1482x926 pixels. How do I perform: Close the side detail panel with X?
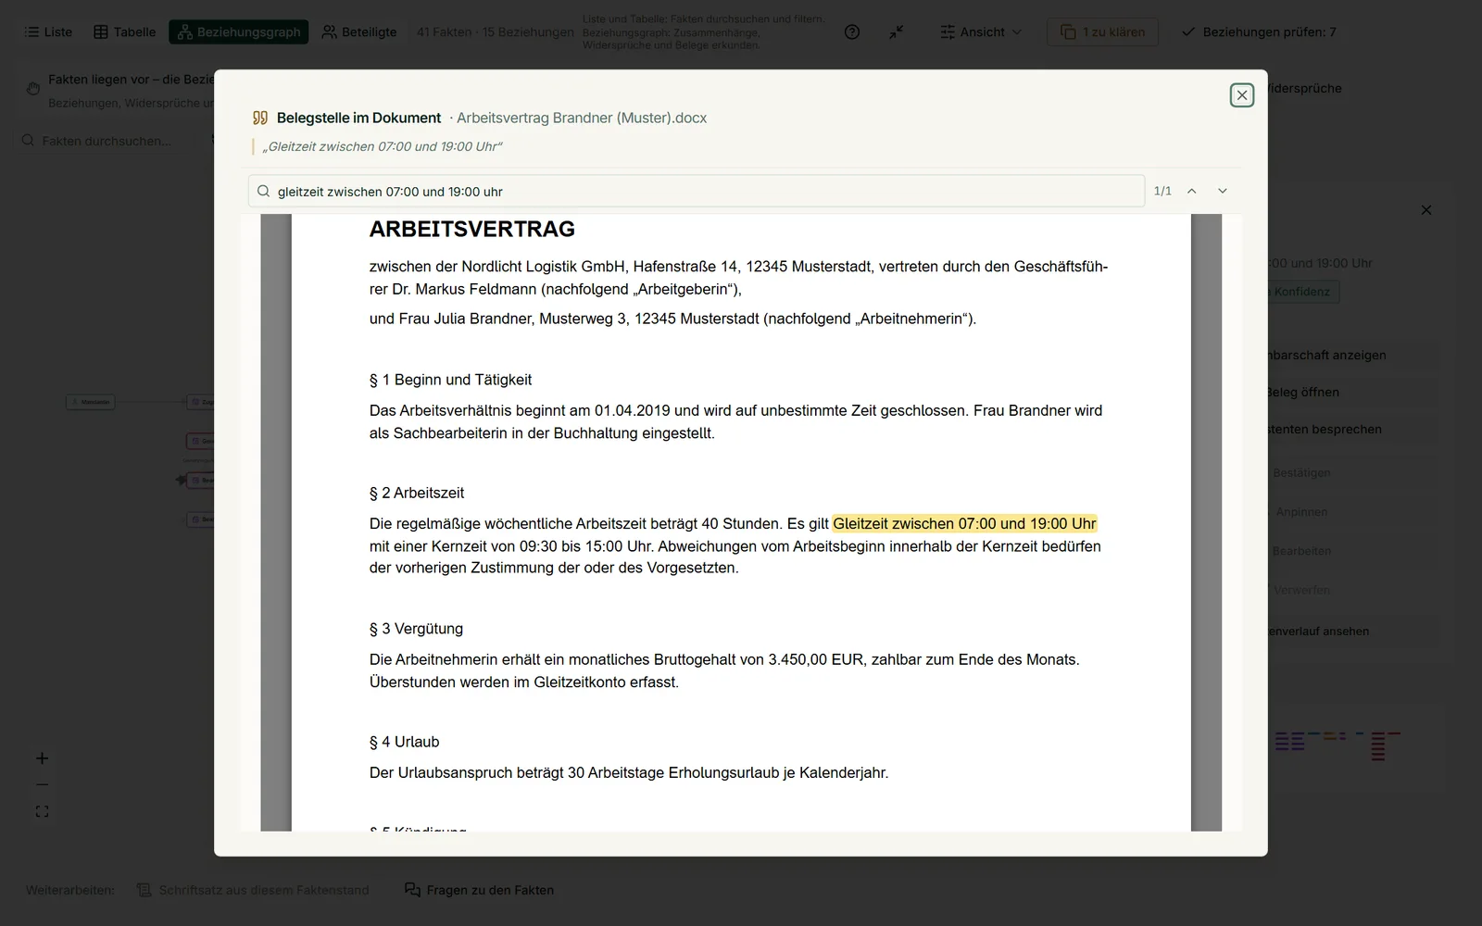coord(1426,210)
